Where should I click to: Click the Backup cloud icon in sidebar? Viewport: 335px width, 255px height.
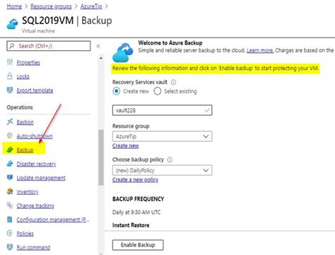pos(10,149)
